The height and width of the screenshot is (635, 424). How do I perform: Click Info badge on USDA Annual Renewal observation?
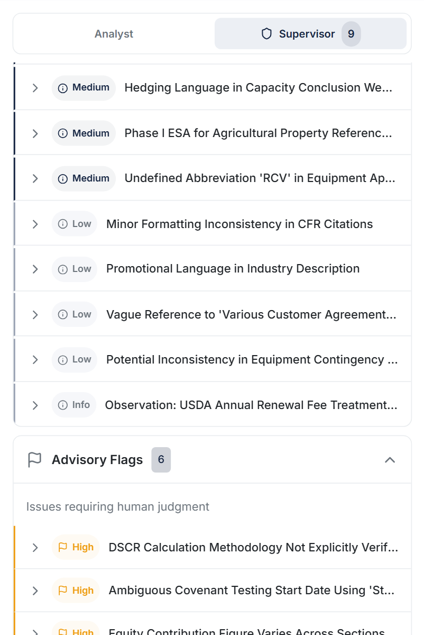tap(74, 405)
